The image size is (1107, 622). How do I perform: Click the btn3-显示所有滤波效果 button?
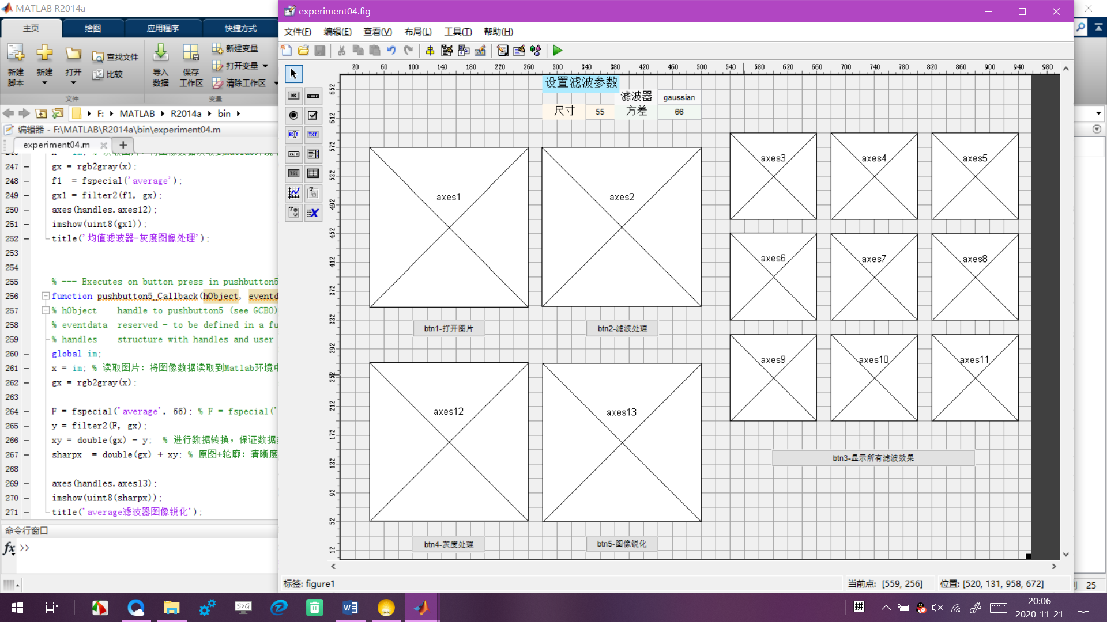873,458
